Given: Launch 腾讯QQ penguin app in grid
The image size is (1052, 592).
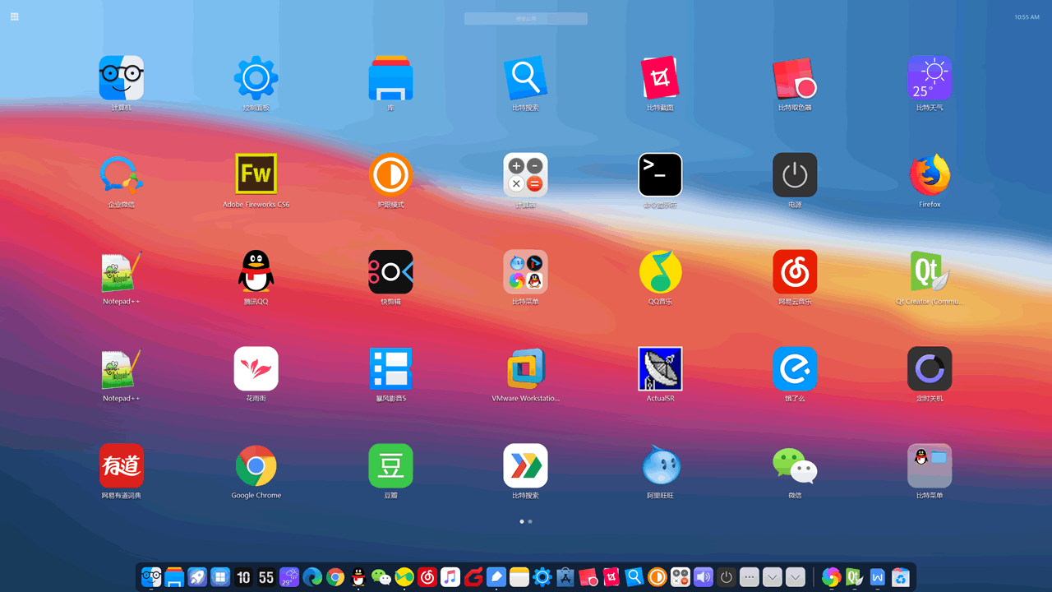Looking at the screenshot, I should point(256,272).
